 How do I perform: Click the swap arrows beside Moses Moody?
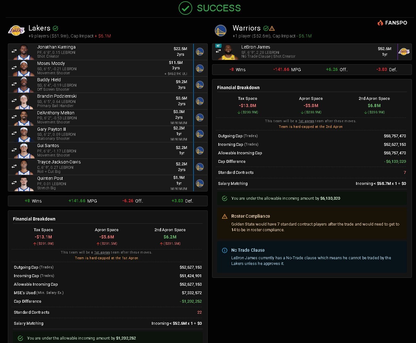point(14,68)
